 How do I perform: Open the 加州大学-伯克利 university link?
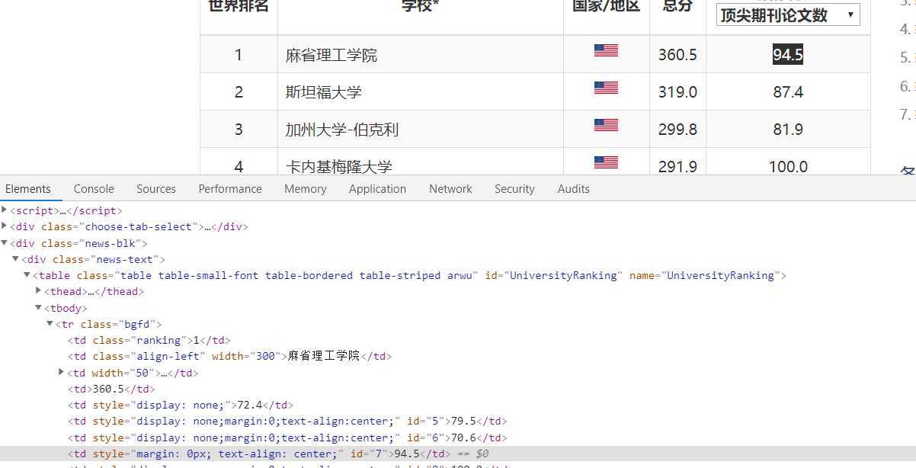[342, 130]
